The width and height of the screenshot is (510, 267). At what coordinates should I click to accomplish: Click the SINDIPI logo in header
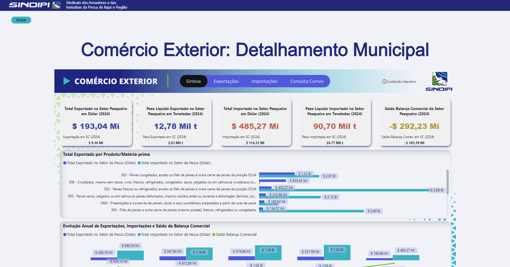point(34,5)
